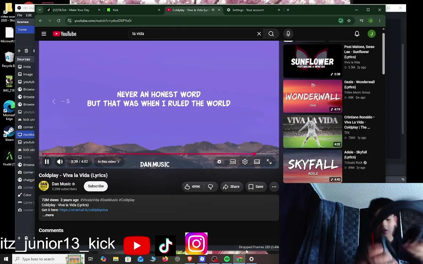The image size is (423, 264).
Task: Open the Sunflower lyrics video thumbnail
Action: point(312,61)
